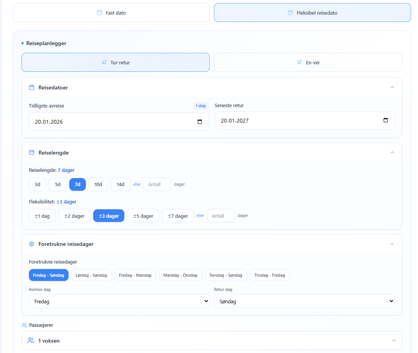The height and width of the screenshot is (353, 418).
Task: Choose the En-vei trip type
Action: click(308, 62)
